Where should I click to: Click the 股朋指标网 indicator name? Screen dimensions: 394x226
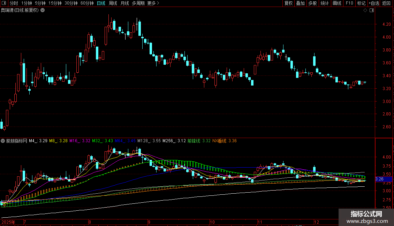point(17,141)
